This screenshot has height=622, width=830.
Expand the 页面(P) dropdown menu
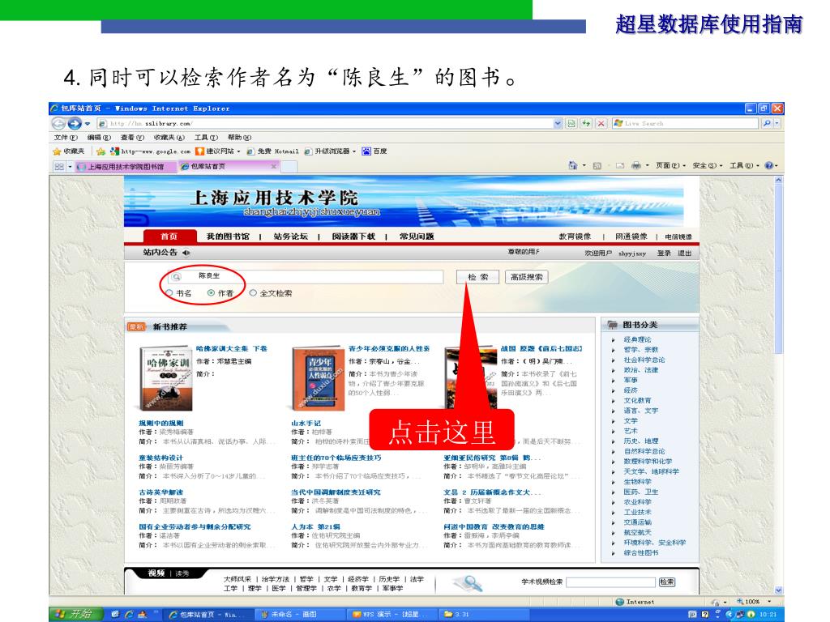pyautogui.click(x=670, y=165)
